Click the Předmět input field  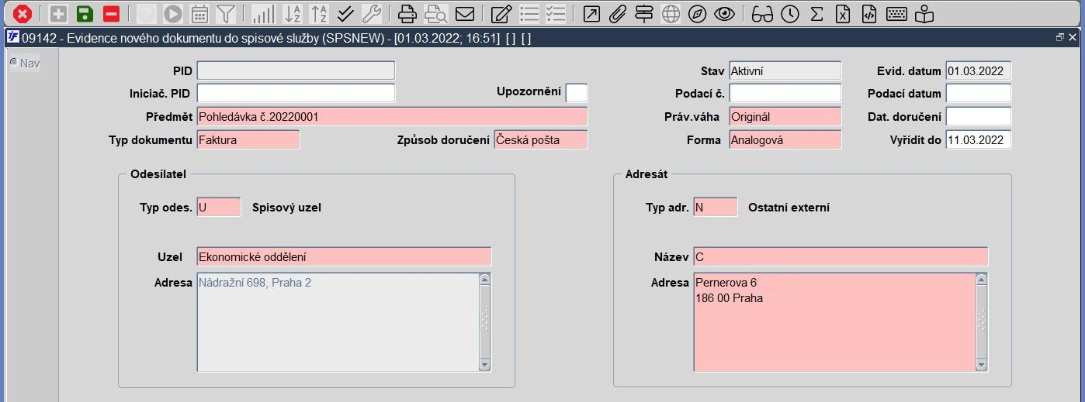tap(392, 117)
